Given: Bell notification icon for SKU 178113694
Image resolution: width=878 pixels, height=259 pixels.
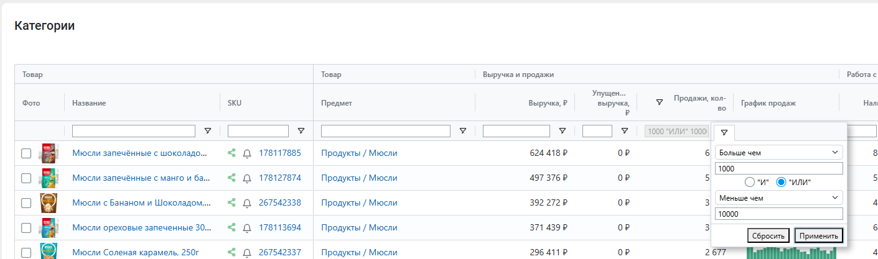Looking at the screenshot, I should tap(247, 228).
